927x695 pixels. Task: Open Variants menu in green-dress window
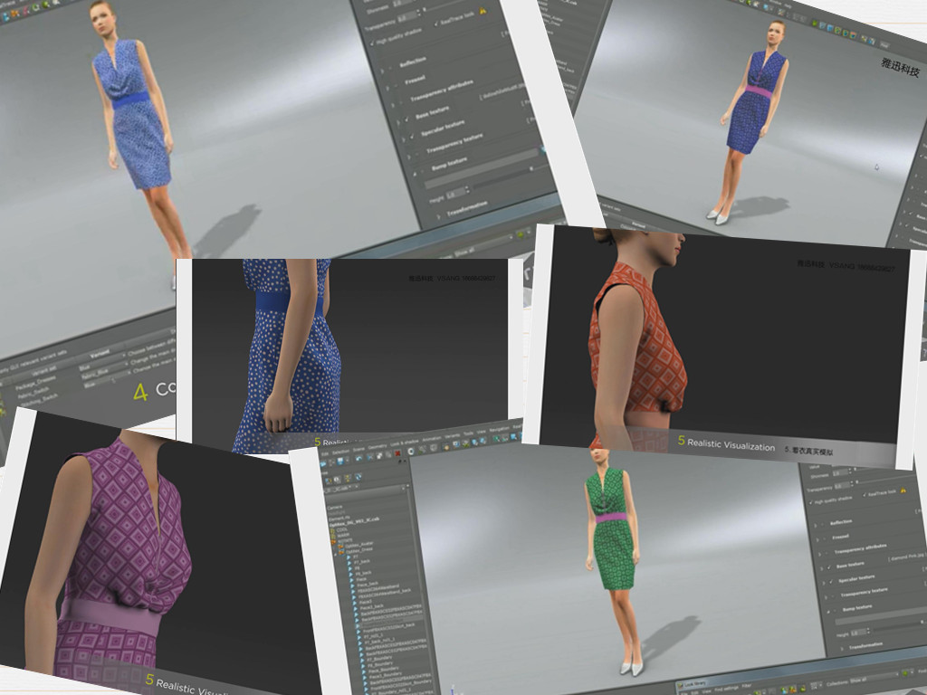(x=453, y=436)
